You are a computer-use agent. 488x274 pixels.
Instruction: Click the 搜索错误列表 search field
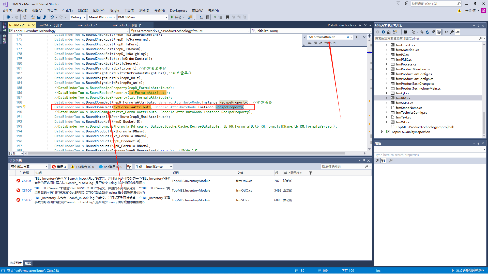pos(343,166)
